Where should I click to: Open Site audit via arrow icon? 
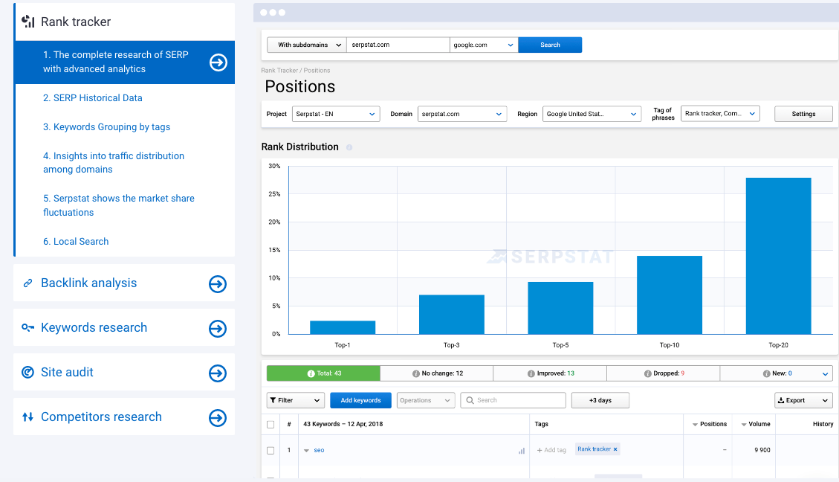coord(218,373)
